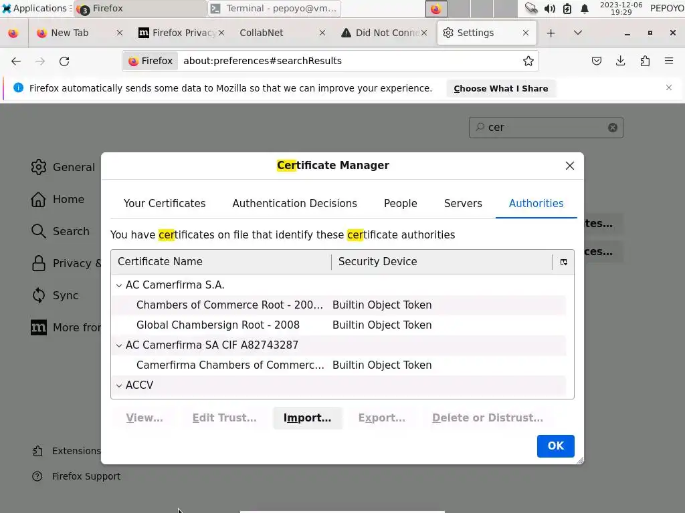Screen dimensions: 685x513
Task: Open the notifications bell tray icon
Action: [585, 9]
